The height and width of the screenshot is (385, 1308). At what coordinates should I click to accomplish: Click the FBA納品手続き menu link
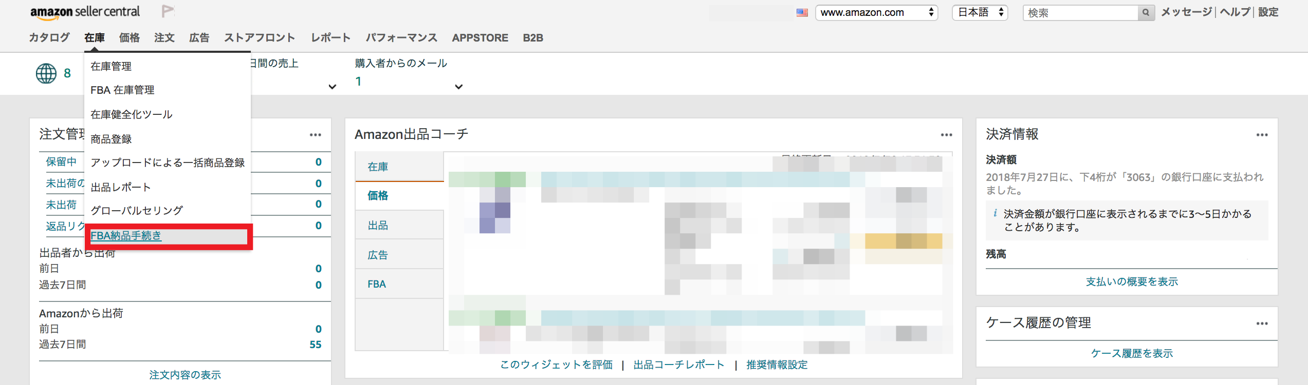[x=126, y=236]
